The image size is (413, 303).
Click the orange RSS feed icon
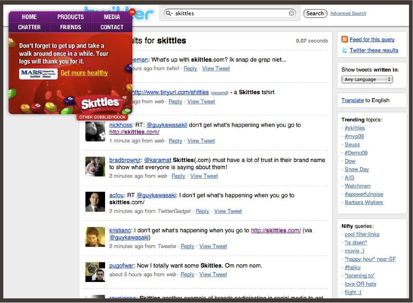click(x=345, y=40)
